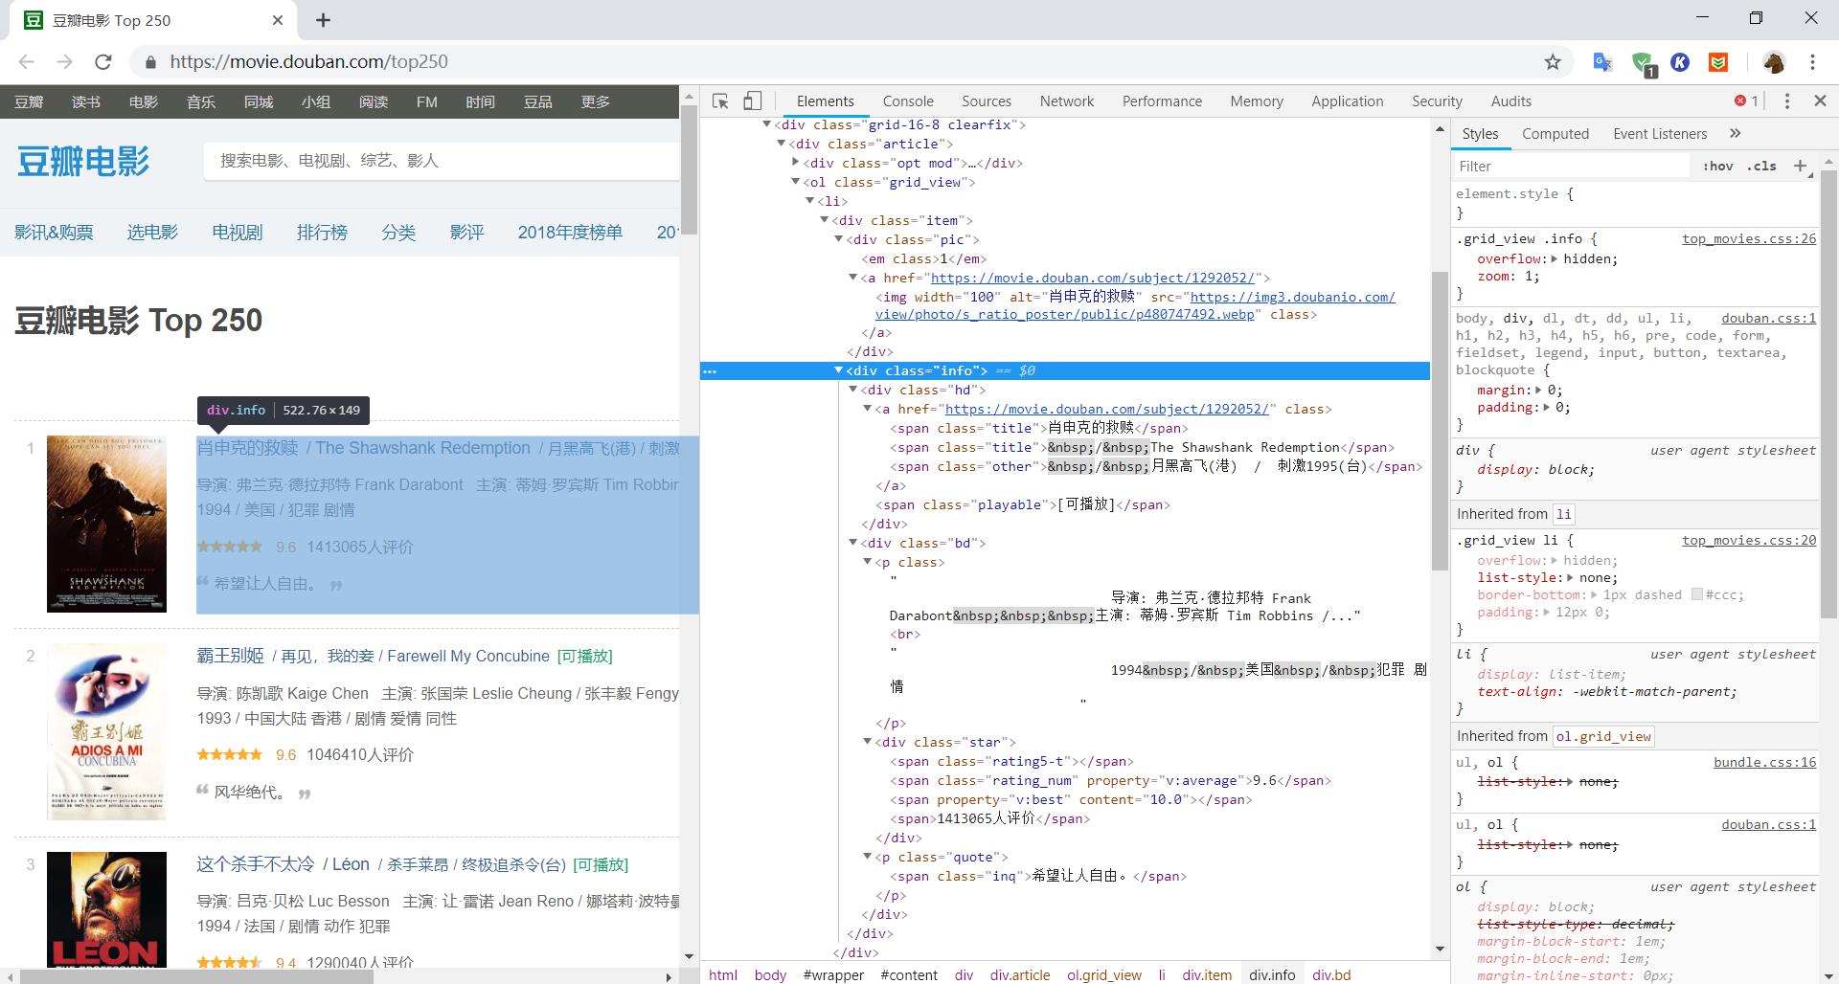This screenshot has height=984, width=1839.
Task: Collapse the ol class="grid_view" node
Action: tap(795, 182)
